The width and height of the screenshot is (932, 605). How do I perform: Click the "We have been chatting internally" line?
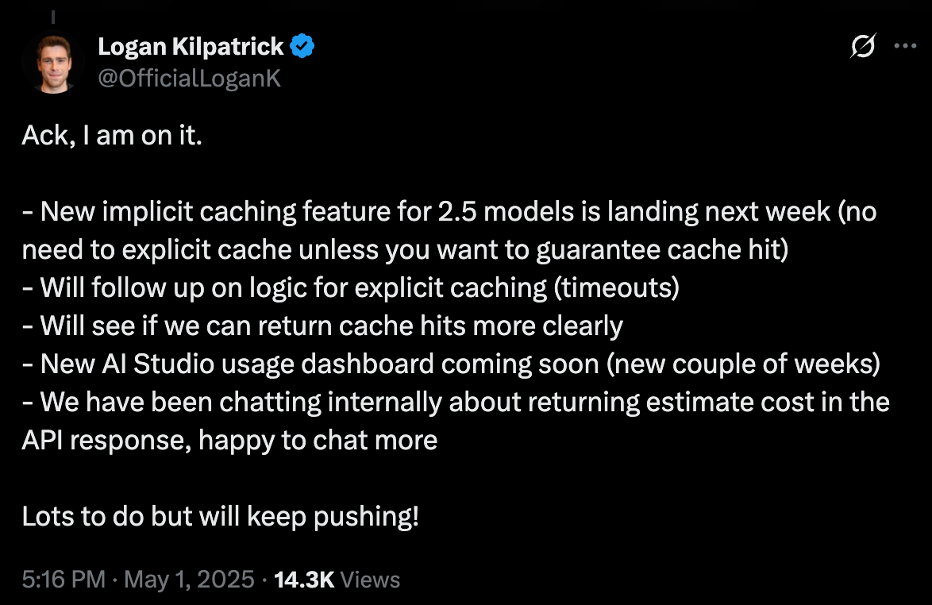click(238, 403)
